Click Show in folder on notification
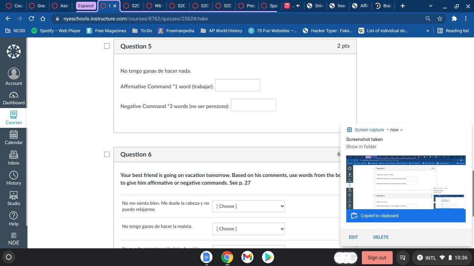This screenshot has width=474, height=266. coord(361,147)
